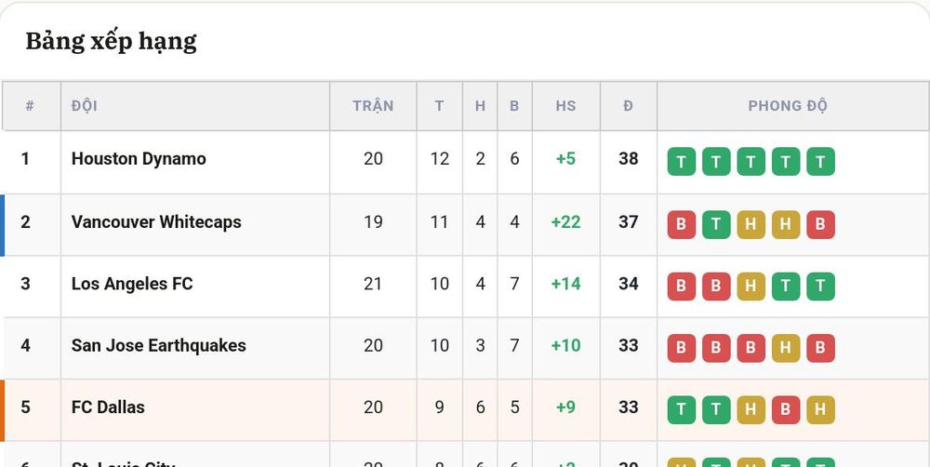The height and width of the screenshot is (467, 930).
Task: Click FC Dallas' last yellow H badge
Action: pyautogui.click(x=820, y=410)
